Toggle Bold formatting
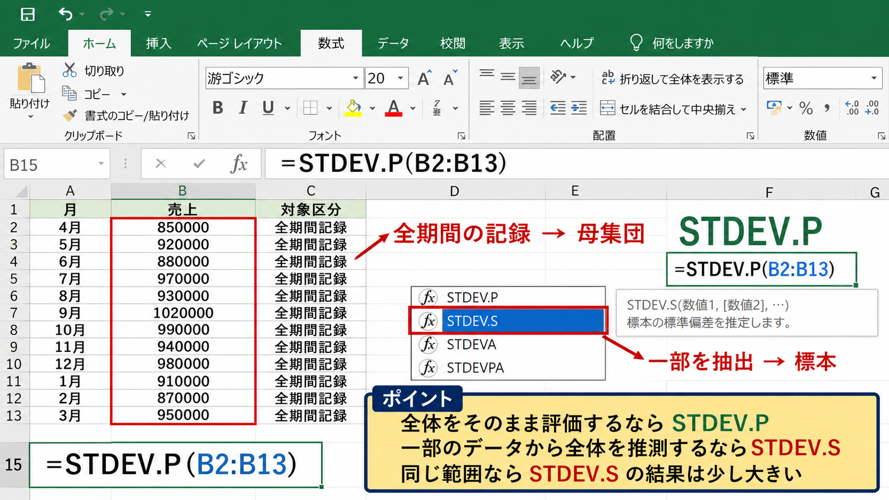 (217, 108)
